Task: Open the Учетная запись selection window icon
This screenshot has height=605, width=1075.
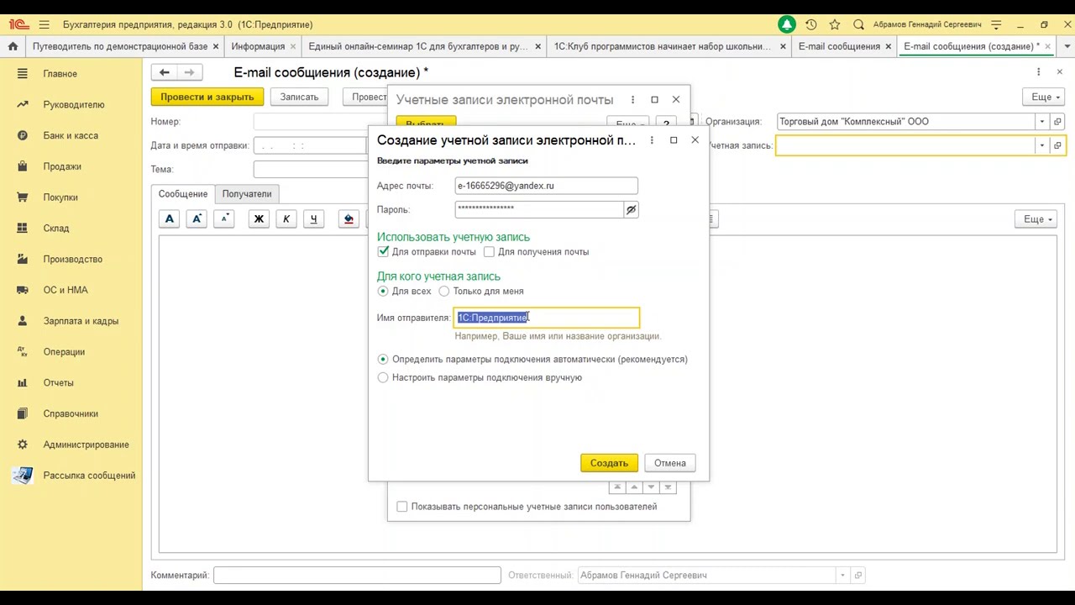Action: [1057, 145]
